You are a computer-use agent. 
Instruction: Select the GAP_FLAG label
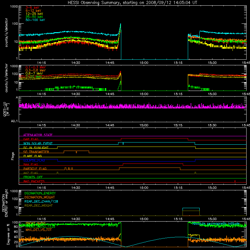31,139
